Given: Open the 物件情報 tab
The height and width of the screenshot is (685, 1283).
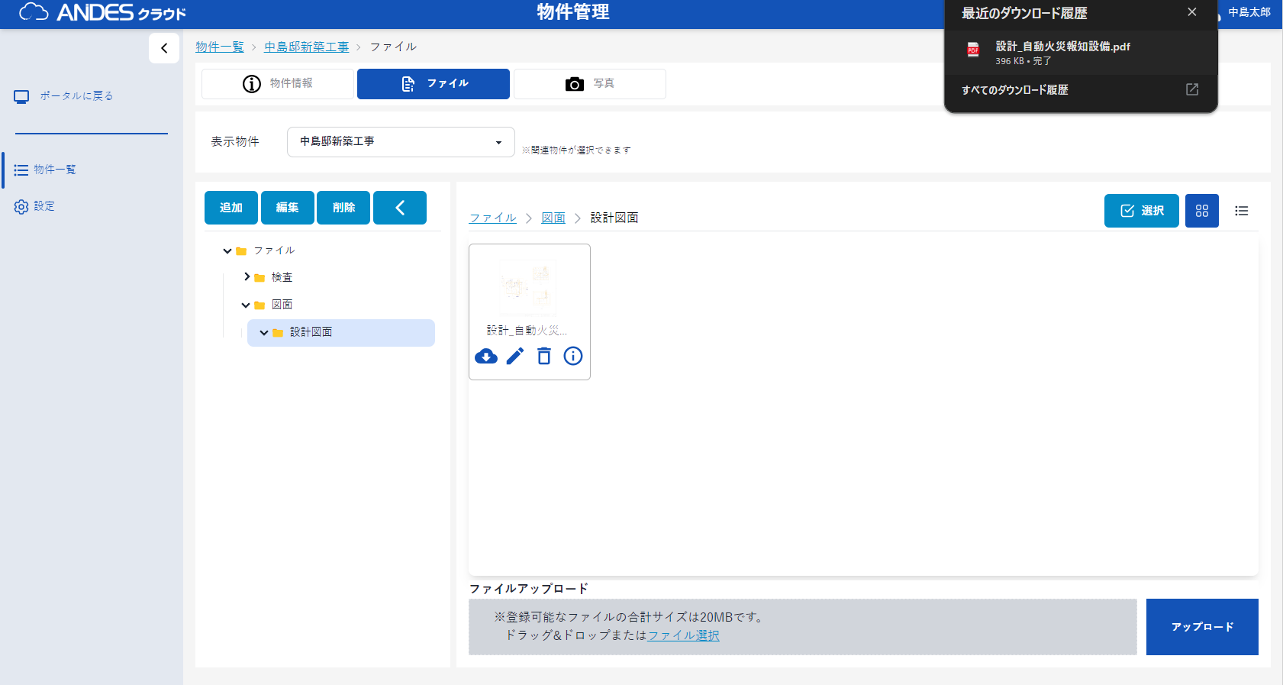Looking at the screenshot, I should (x=278, y=84).
